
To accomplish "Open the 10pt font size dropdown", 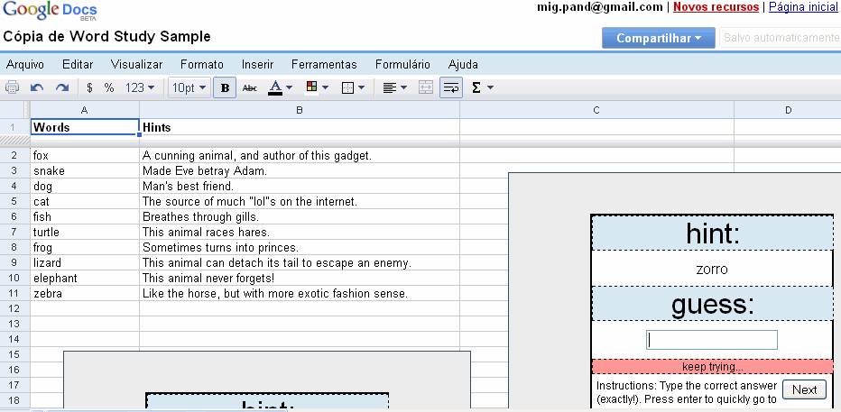I will 189,87.
